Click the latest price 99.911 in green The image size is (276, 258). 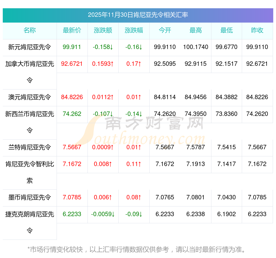coord(72,47)
